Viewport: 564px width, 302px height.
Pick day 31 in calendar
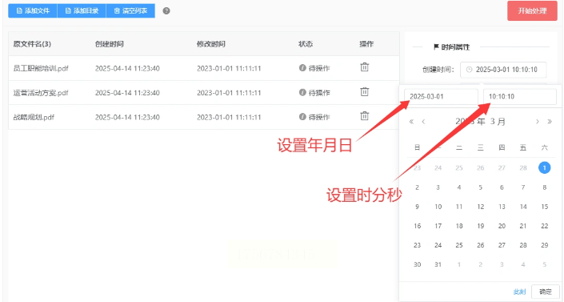[x=438, y=264]
